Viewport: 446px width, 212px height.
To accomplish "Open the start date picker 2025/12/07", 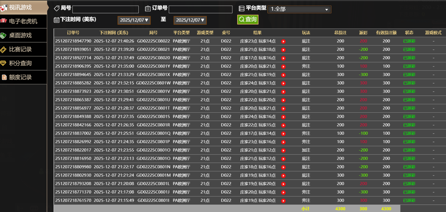I will coord(134,20).
